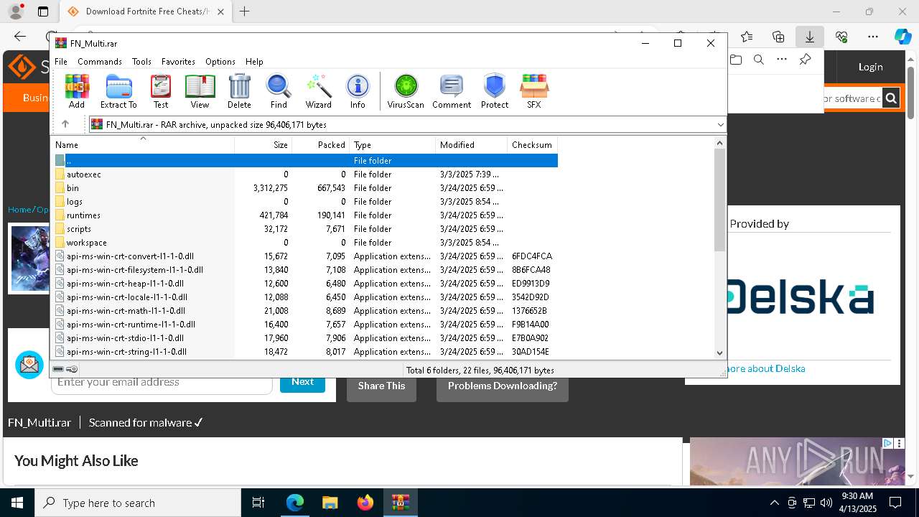Click the file list scroll down arrow
919x517 pixels.
[720, 353]
